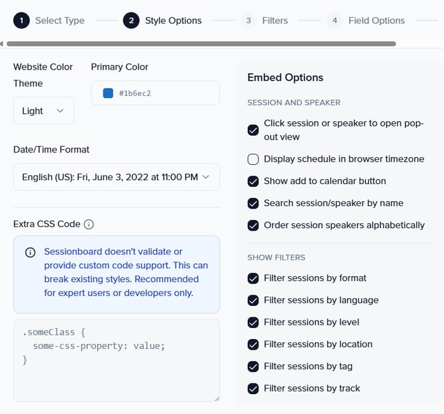Viewport: 444px width, 414px height.
Task: Uncheck Show add to calendar button
Action: (x=253, y=181)
